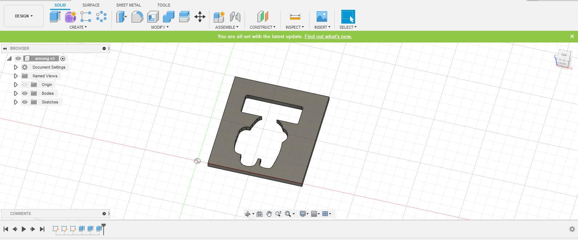Image resolution: width=578 pixels, height=240 pixels.
Task: Click the Combine bodies tool
Action: coord(169,17)
